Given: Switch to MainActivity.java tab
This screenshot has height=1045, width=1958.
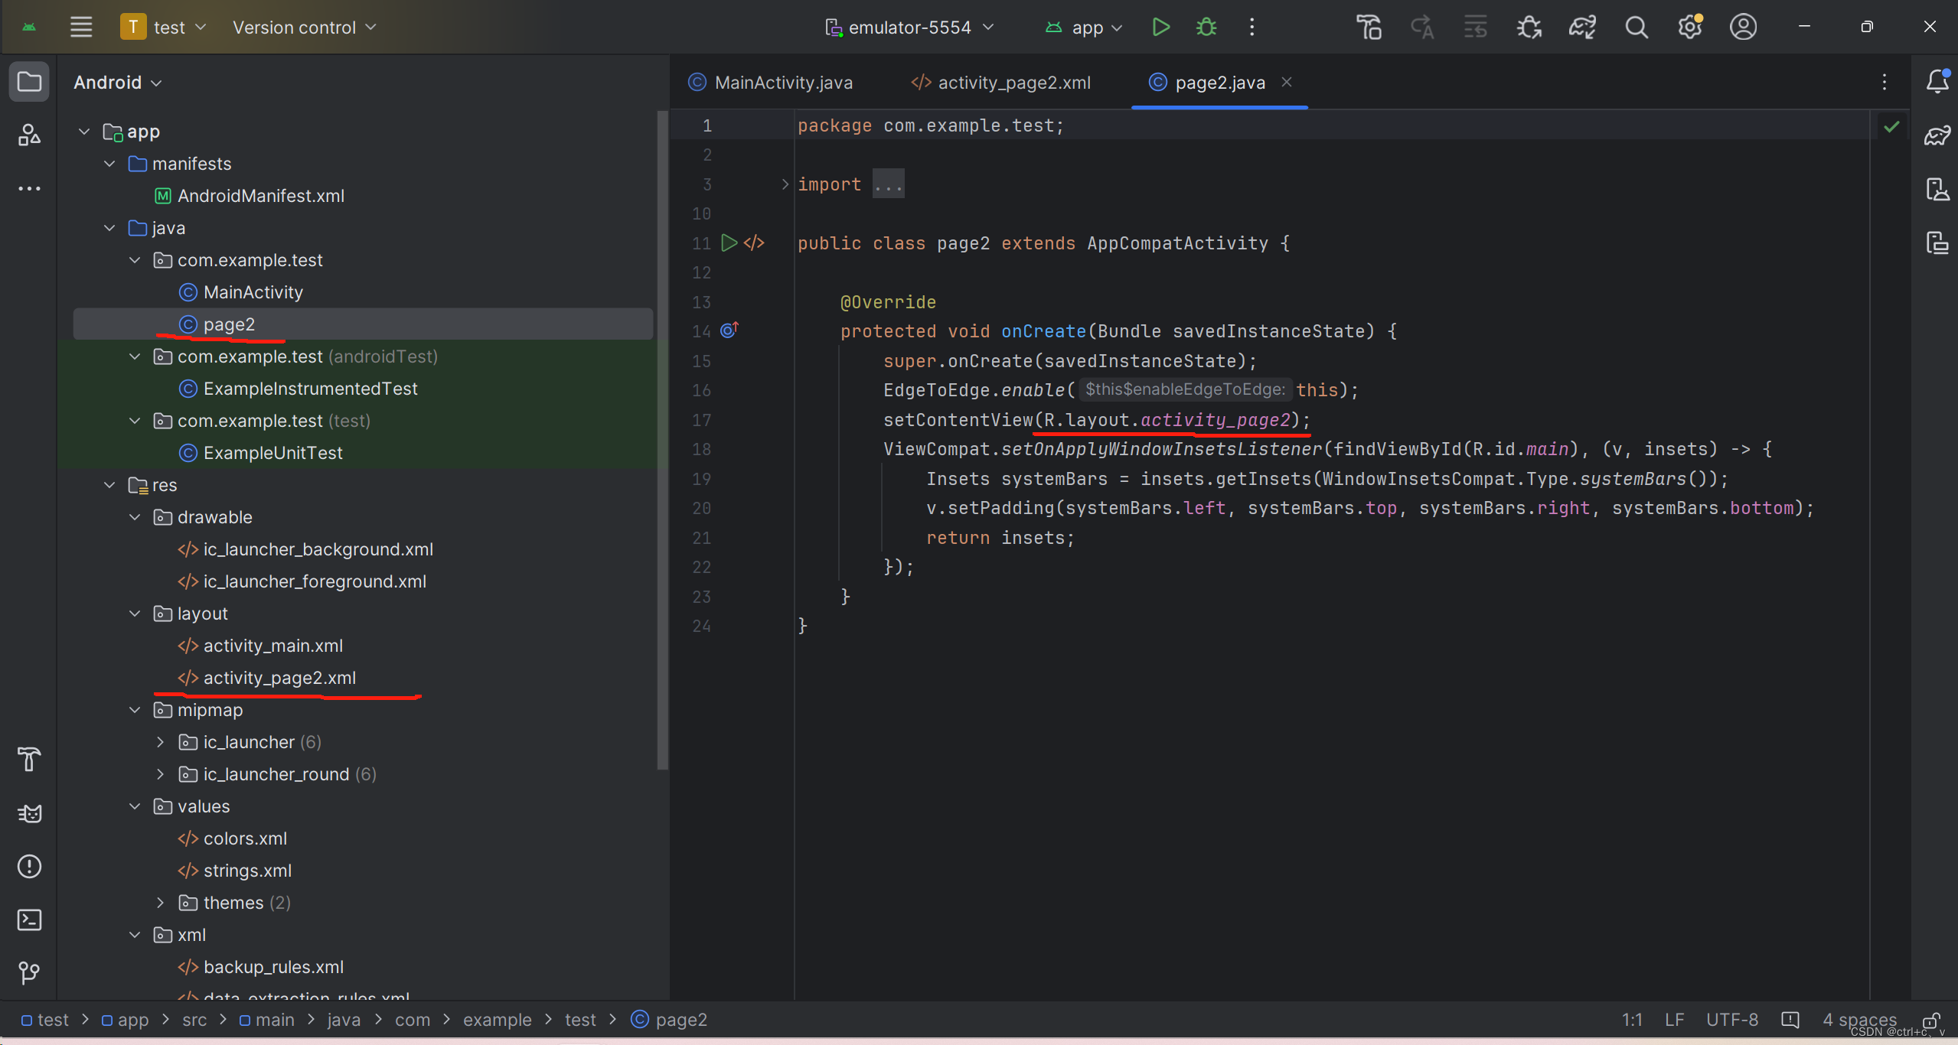Looking at the screenshot, I should (771, 82).
